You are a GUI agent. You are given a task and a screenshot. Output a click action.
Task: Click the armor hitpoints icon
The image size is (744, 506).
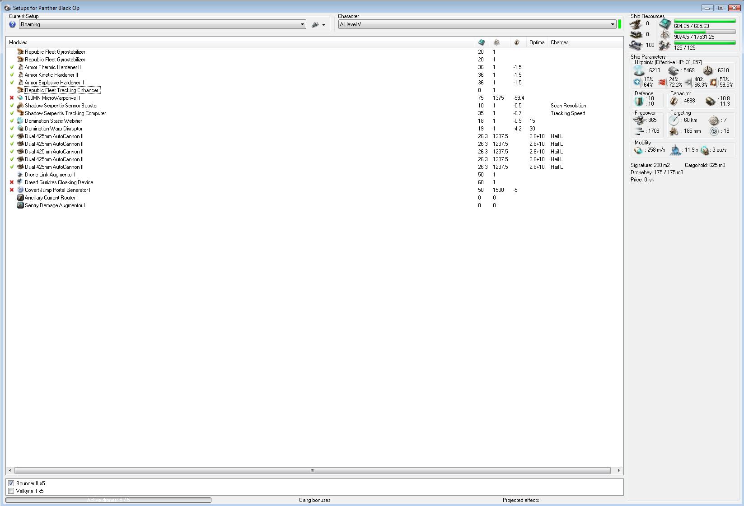[x=674, y=70]
